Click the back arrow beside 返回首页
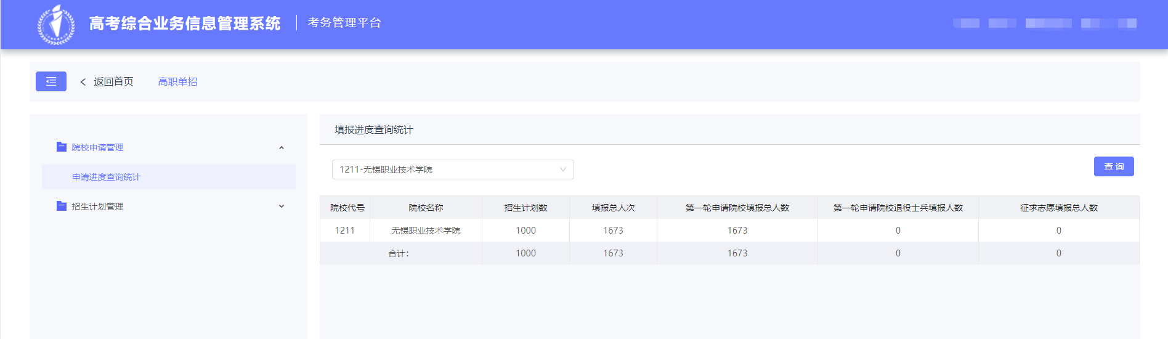 pos(83,82)
